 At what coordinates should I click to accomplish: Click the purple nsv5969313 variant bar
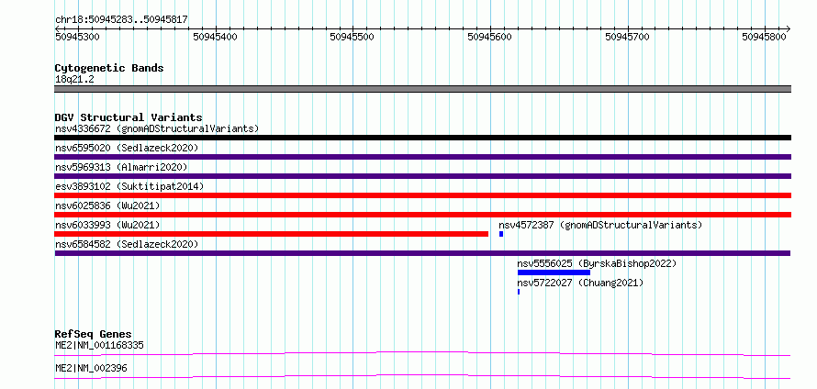[x=422, y=176]
